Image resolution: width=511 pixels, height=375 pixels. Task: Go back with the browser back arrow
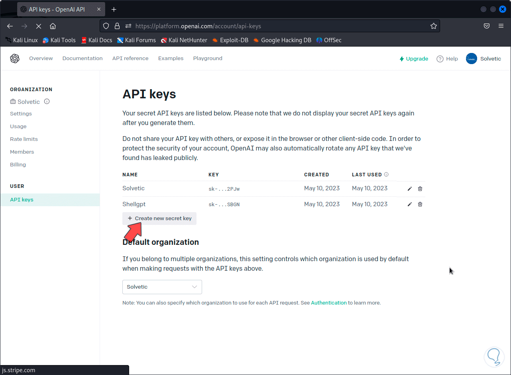(10, 26)
